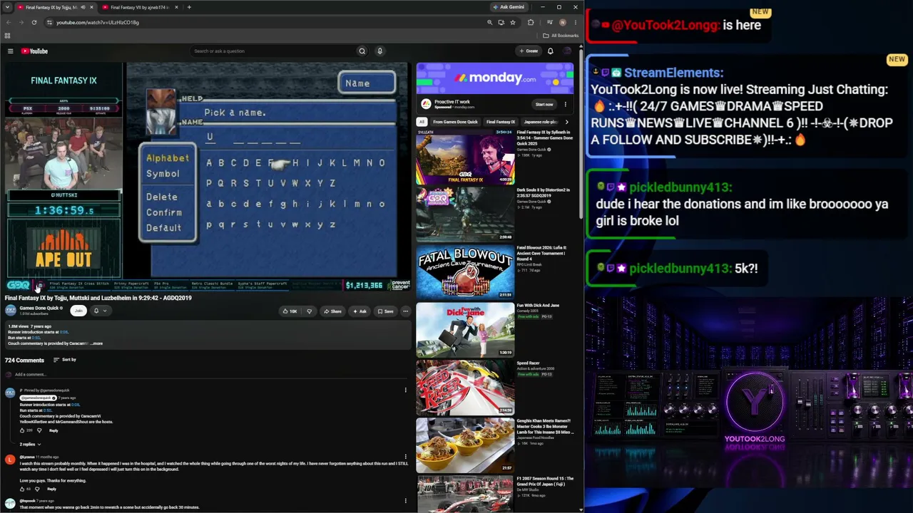The width and height of the screenshot is (913, 513).
Task: Click Start now on the monday.com ad
Action: [544, 104]
